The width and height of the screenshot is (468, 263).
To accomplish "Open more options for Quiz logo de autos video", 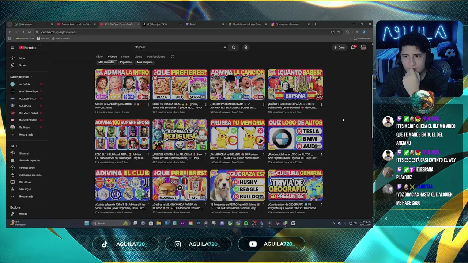I will tap(321, 155).
